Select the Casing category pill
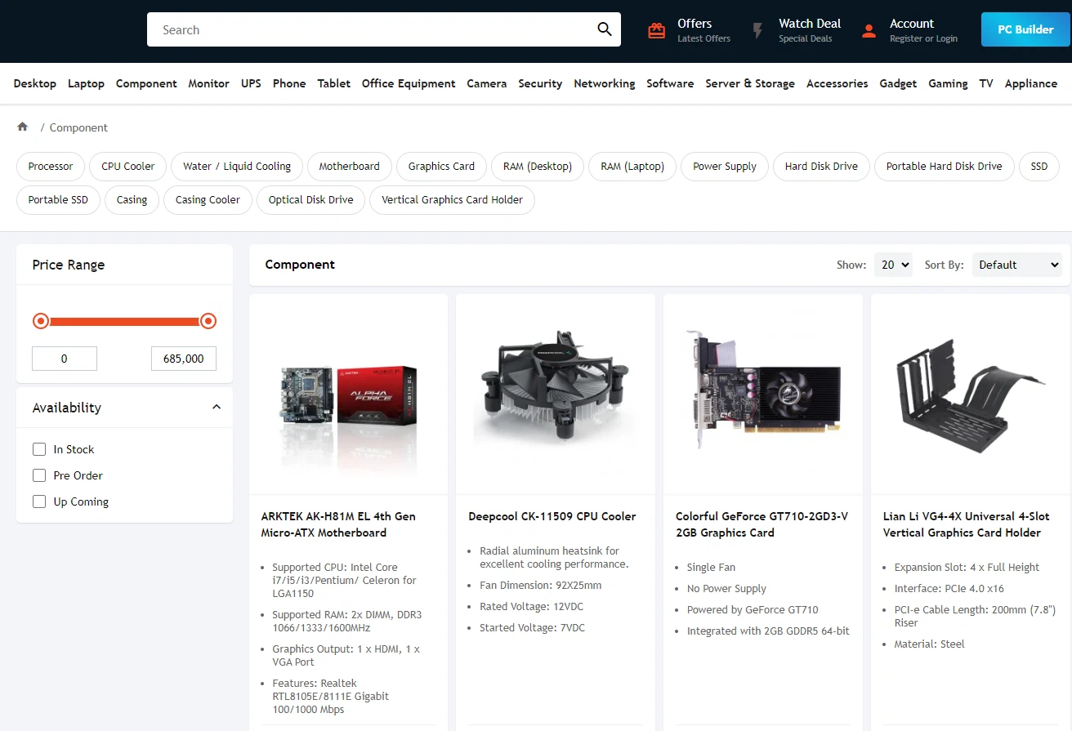Viewport: 1072px width, 731px height. [132, 199]
